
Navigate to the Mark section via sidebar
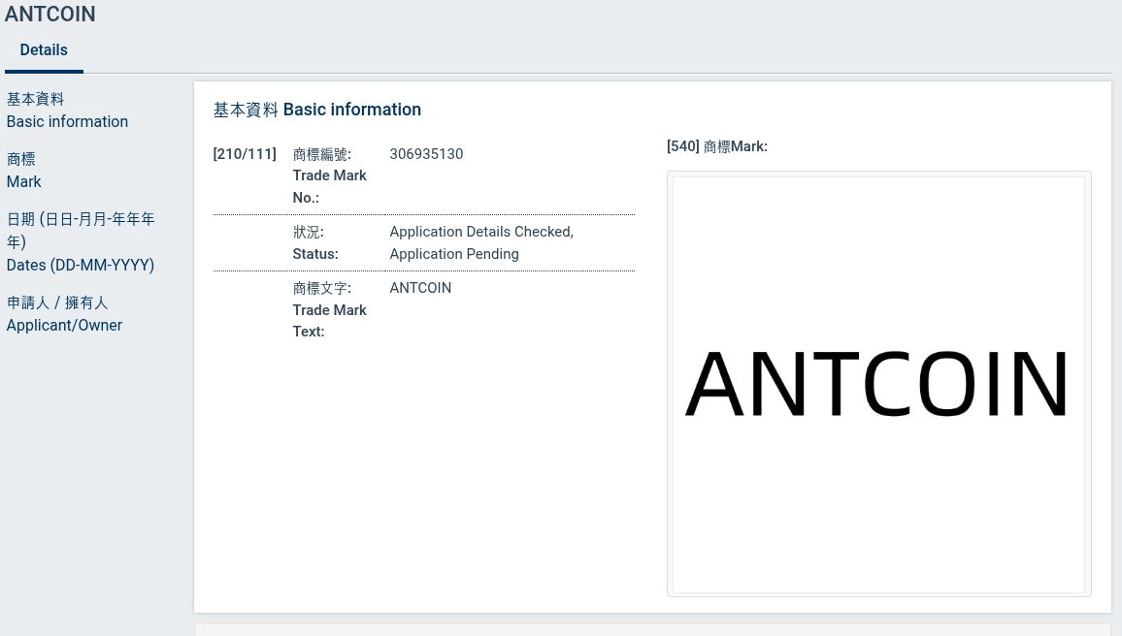pyautogui.click(x=23, y=181)
